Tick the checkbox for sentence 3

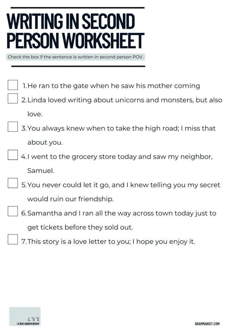[13, 127]
